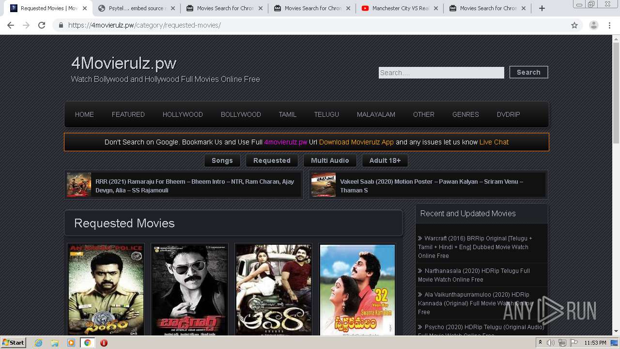620x349 pixels.
Task: Focus the site search input box
Action: [x=441, y=73]
